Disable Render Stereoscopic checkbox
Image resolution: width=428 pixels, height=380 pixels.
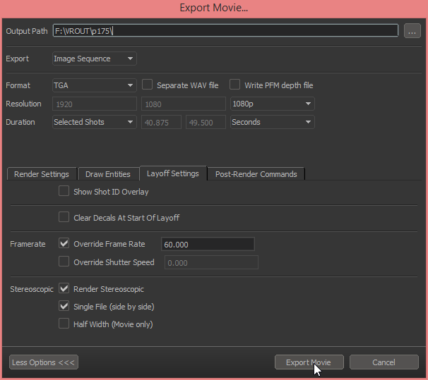coord(64,288)
